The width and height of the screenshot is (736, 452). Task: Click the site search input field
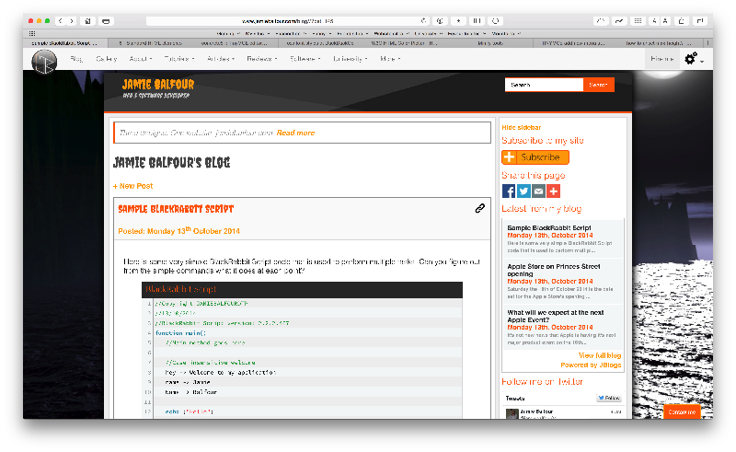[x=544, y=85]
